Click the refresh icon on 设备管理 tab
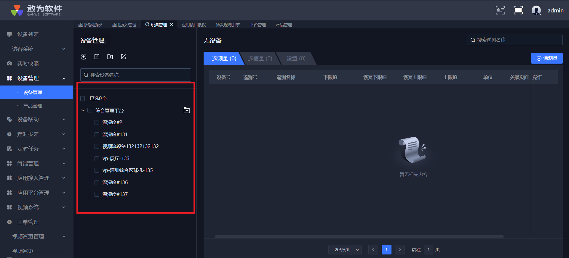Viewport: 569px width, 258px height. pos(147,25)
